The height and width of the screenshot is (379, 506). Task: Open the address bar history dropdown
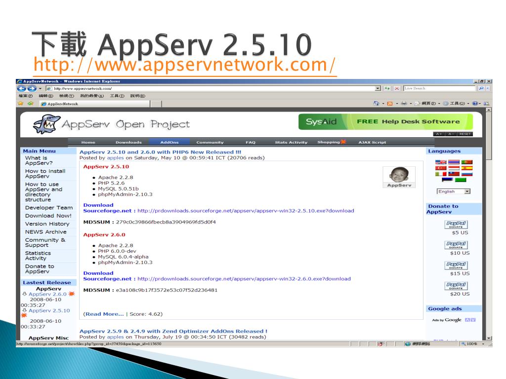click(378, 88)
